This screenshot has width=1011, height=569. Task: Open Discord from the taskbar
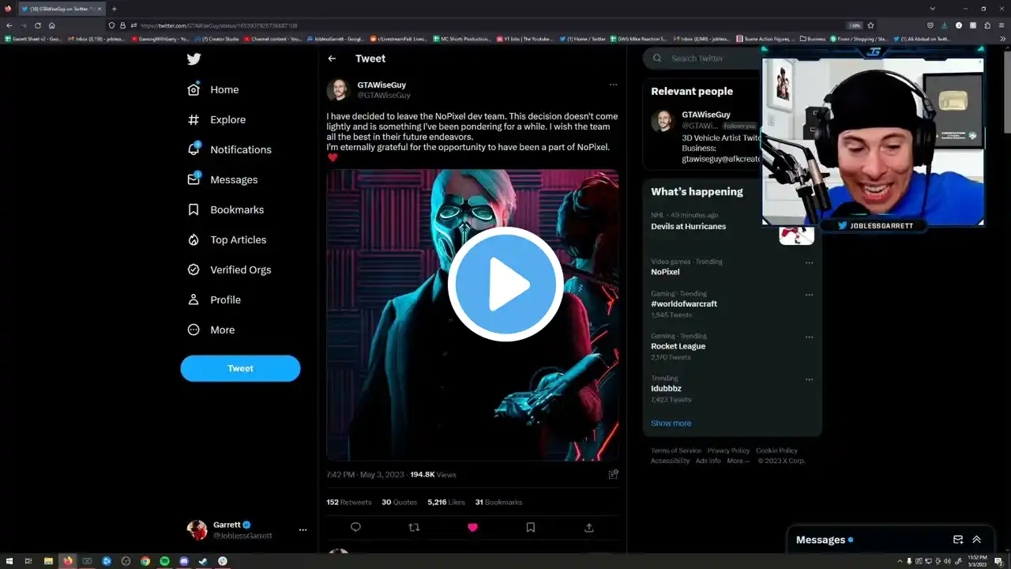click(184, 561)
